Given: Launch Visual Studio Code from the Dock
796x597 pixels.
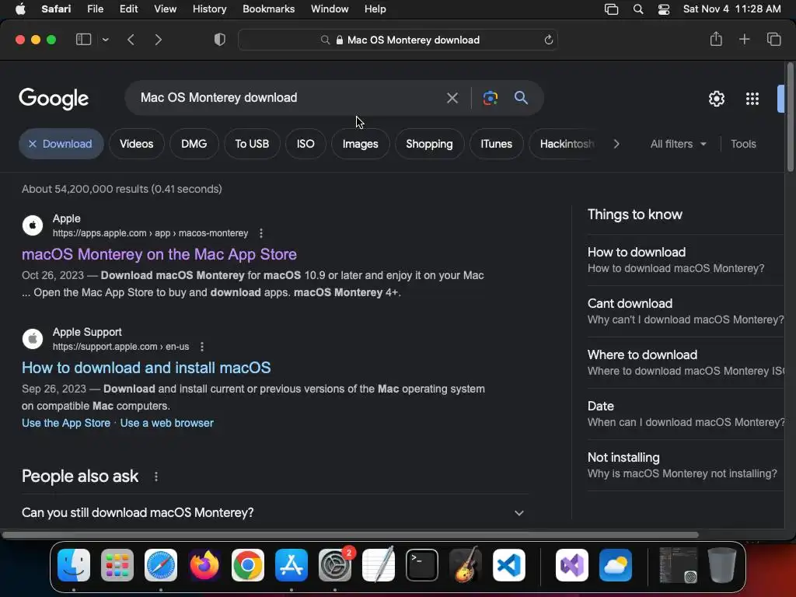Looking at the screenshot, I should pyautogui.click(x=509, y=565).
